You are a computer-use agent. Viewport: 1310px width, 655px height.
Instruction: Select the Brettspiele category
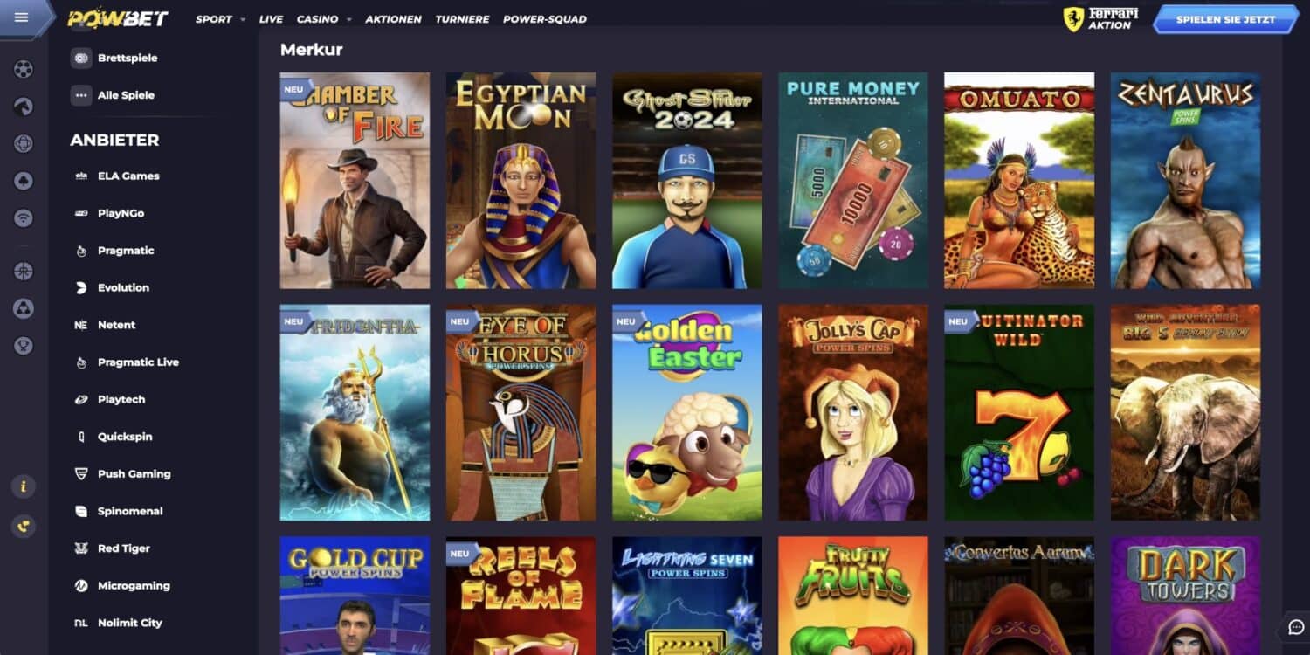pos(127,58)
